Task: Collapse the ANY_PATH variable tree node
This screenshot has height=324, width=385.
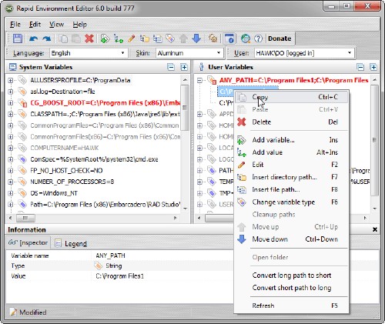Action: pyautogui.click(x=199, y=81)
